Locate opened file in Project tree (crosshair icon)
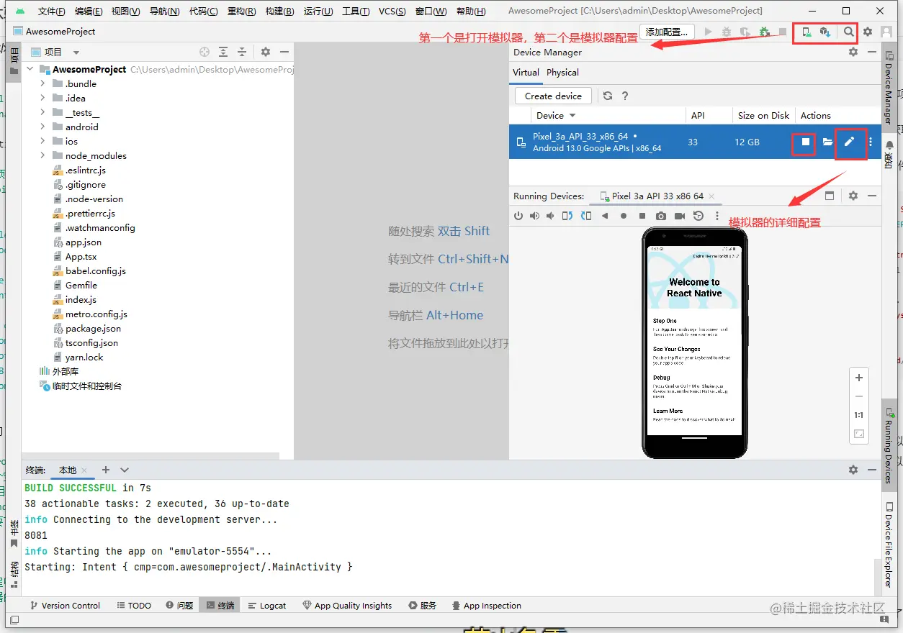The image size is (903, 633). (205, 52)
